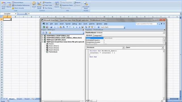182x102 pixels.
Task: Click Run Dialog in Controls group
Action: (47, 8)
